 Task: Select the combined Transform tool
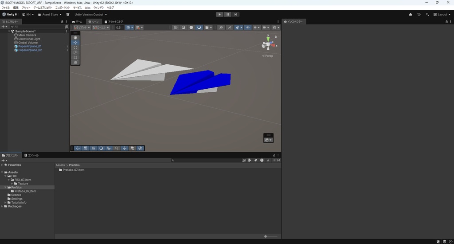click(75, 62)
